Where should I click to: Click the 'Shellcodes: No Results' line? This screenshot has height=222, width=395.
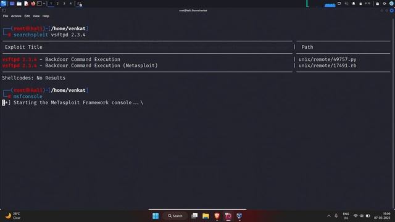pos(34,78)
